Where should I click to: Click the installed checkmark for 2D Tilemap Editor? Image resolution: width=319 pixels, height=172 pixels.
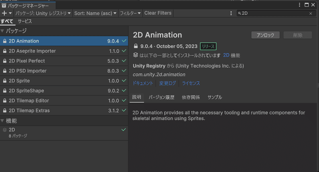[x=124, y=100]
